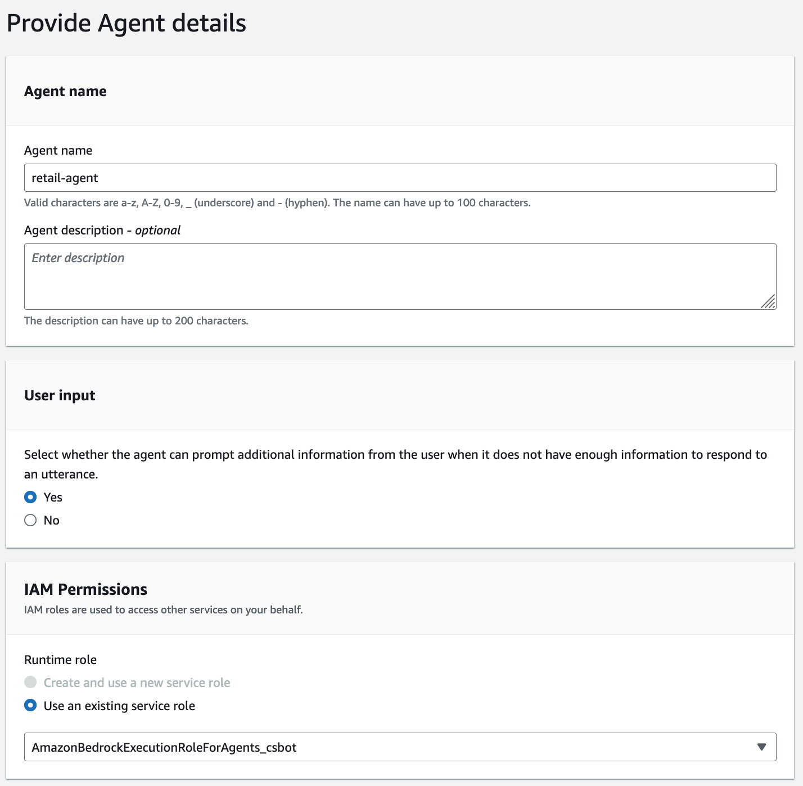Click the Agent name label above the text field

click(58, 150)
